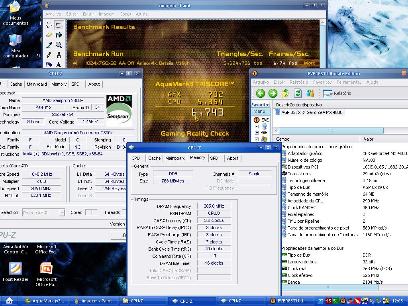Switch to Memory tab in back CPU-Z window

59,84
